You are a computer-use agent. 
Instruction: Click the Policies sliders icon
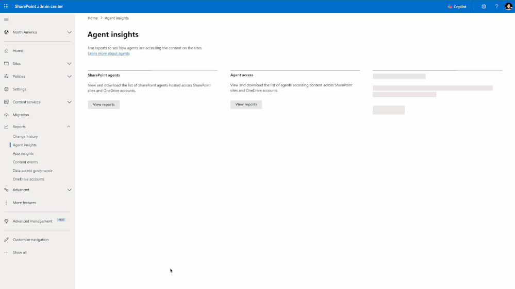(x=6, y=76)
